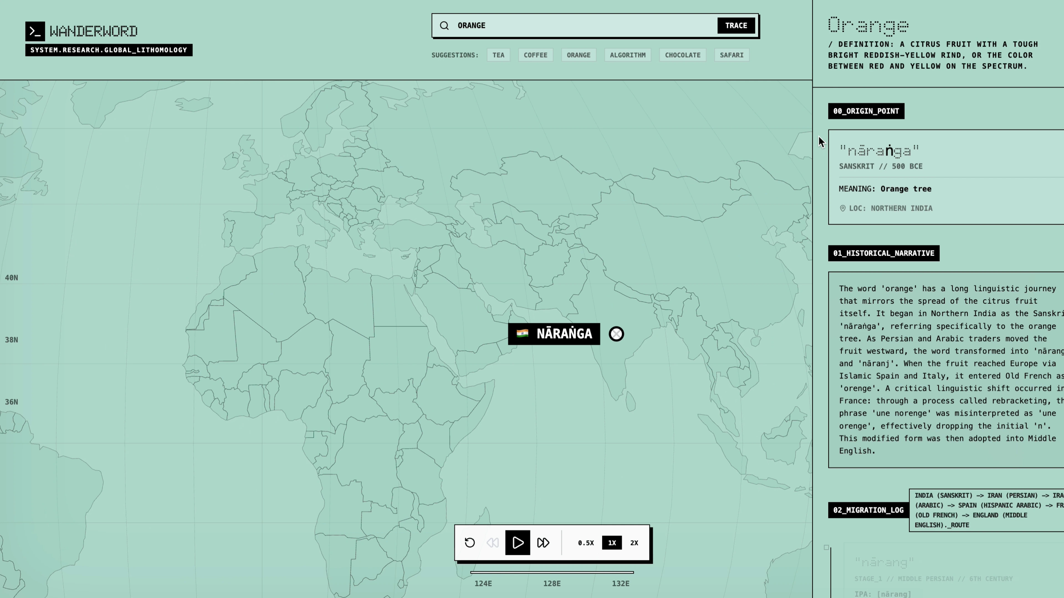The height and width of the screenshot is (598, 1064).
Task: Click the skip forward icon
Action: [x=543, y=543]
